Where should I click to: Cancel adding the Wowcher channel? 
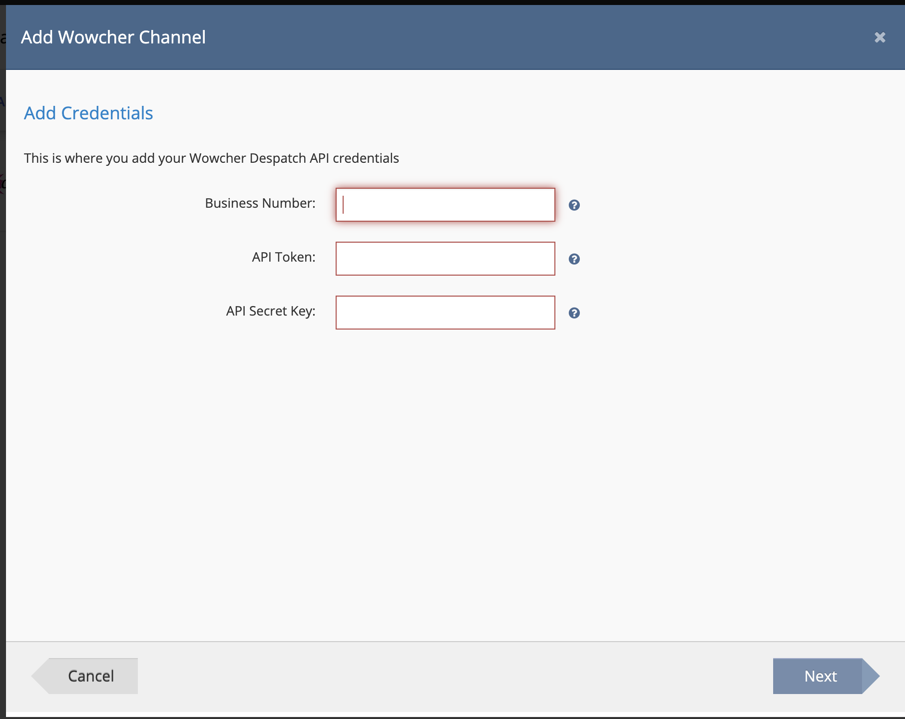click(85, 676)
